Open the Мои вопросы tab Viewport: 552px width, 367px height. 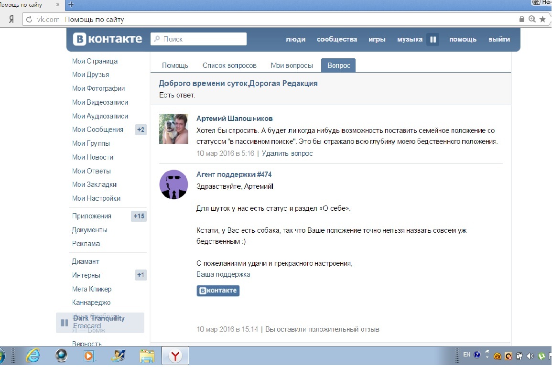(x=292, y=65)
